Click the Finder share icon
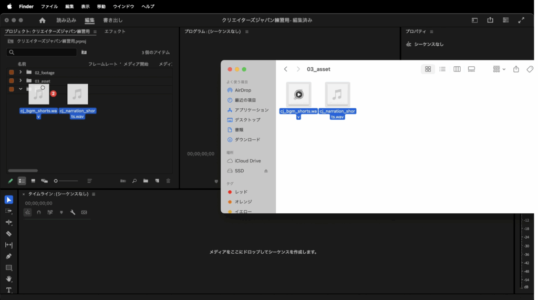Screen dimensions: 538x300 [516, 69]
